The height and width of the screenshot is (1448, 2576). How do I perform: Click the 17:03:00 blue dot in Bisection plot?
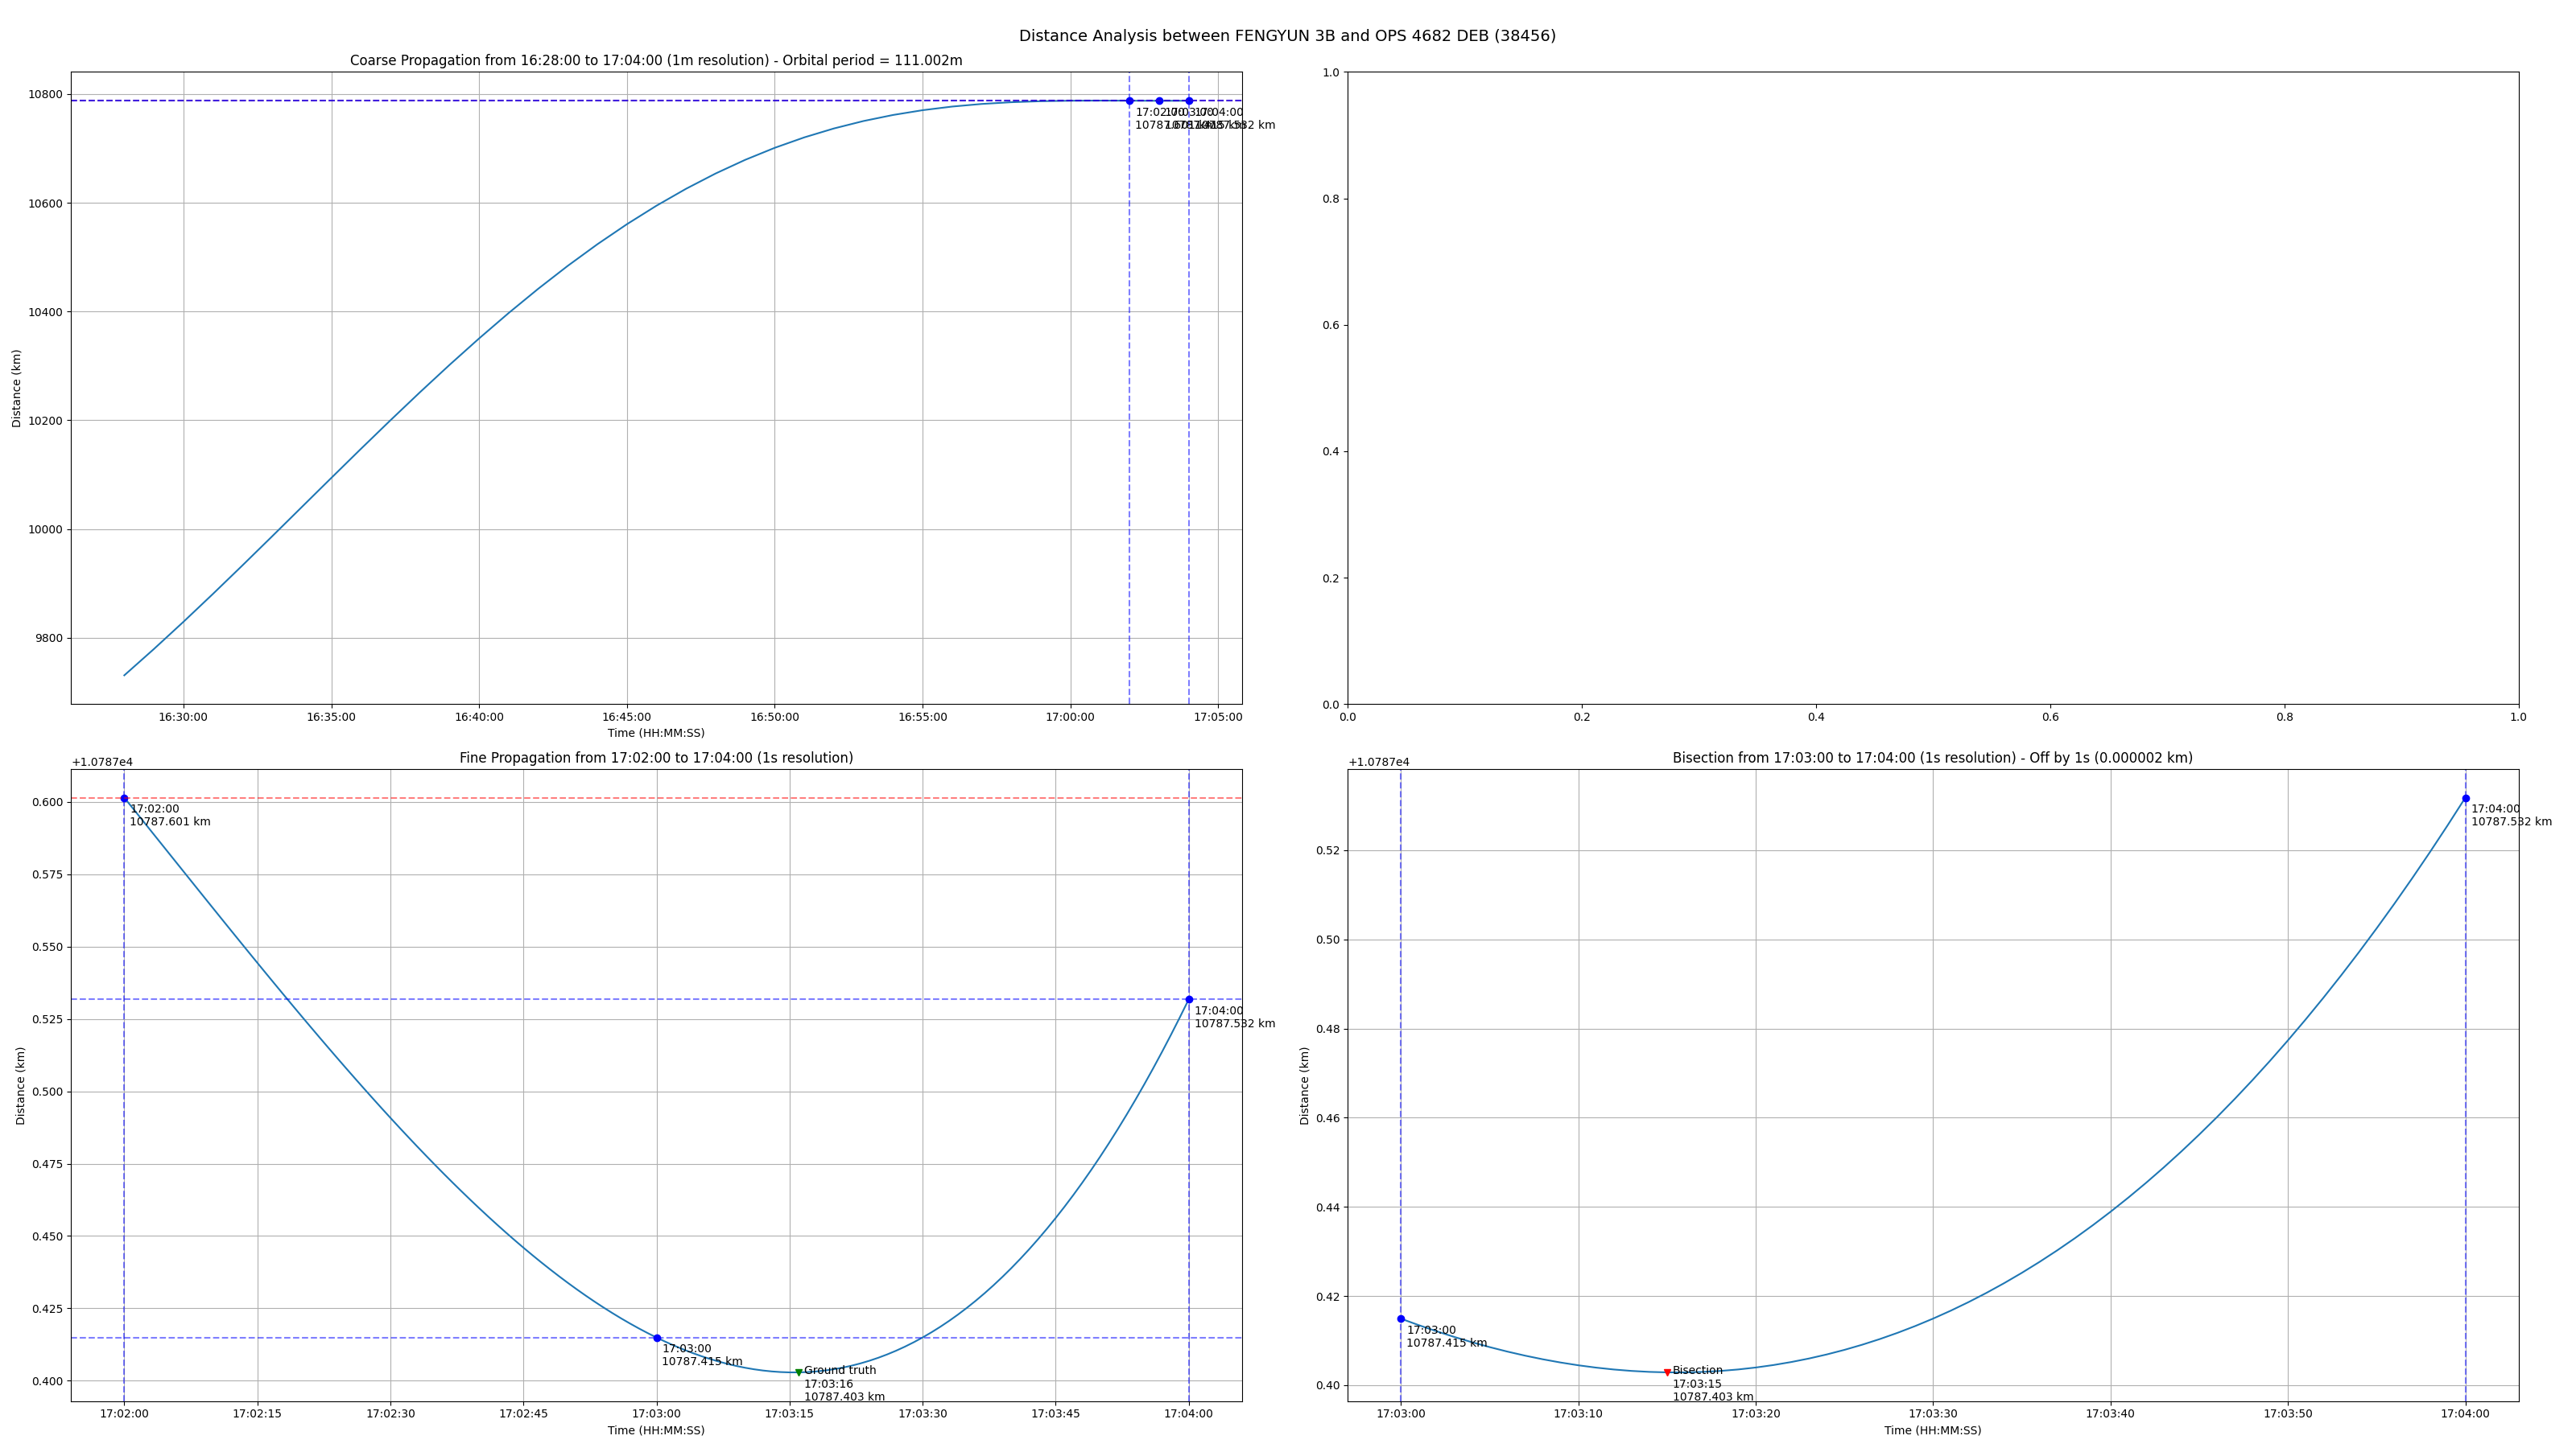click(1401, 1319)
